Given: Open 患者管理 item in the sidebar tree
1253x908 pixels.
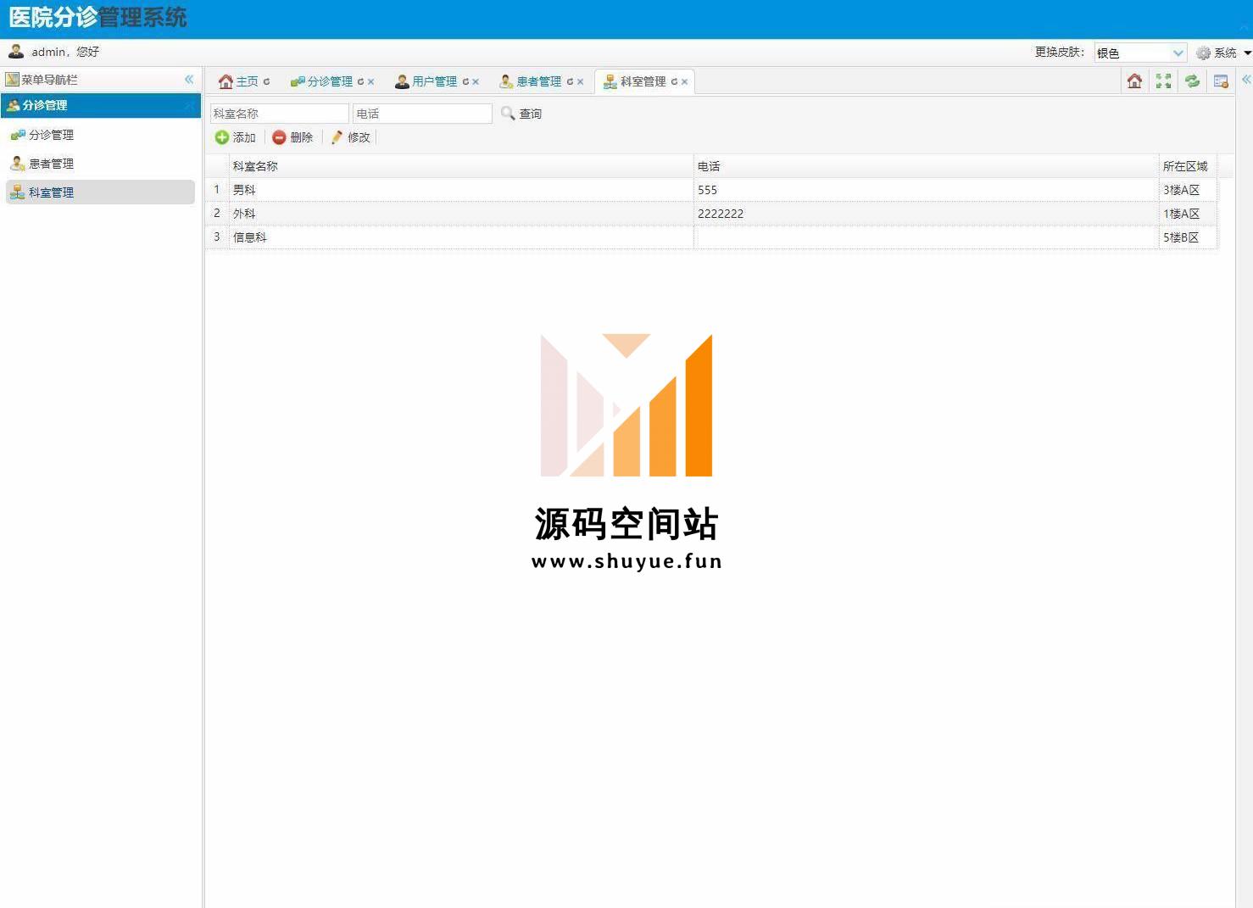Looking at the screenshot, I should pyautogui.click(x=100, y=164).
